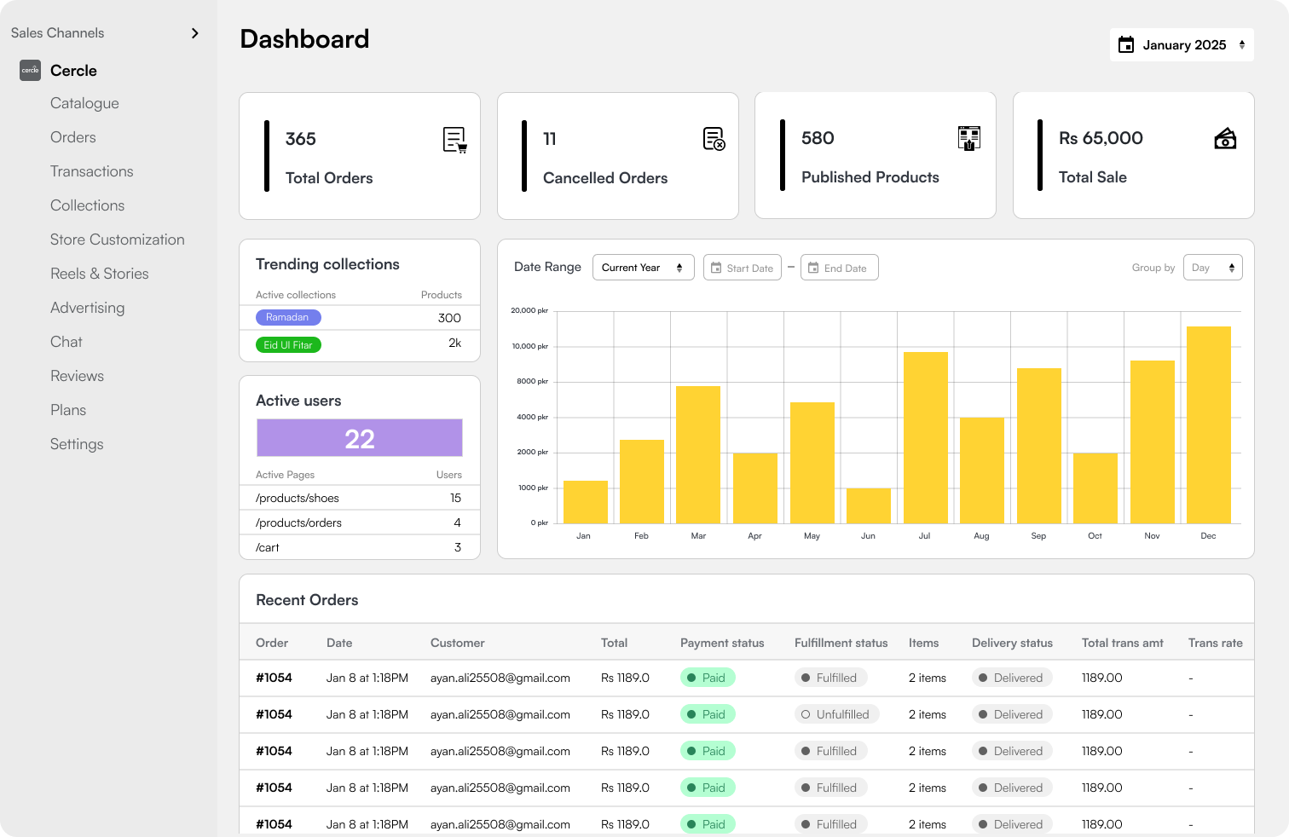
Task: Open the Current Year date range dropdown
Action: [643, 268]
